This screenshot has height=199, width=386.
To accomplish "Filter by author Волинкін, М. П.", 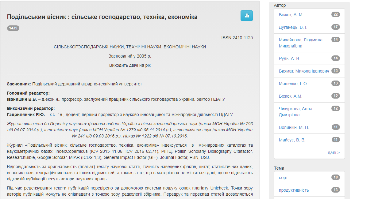I will (x=294, y=127).
